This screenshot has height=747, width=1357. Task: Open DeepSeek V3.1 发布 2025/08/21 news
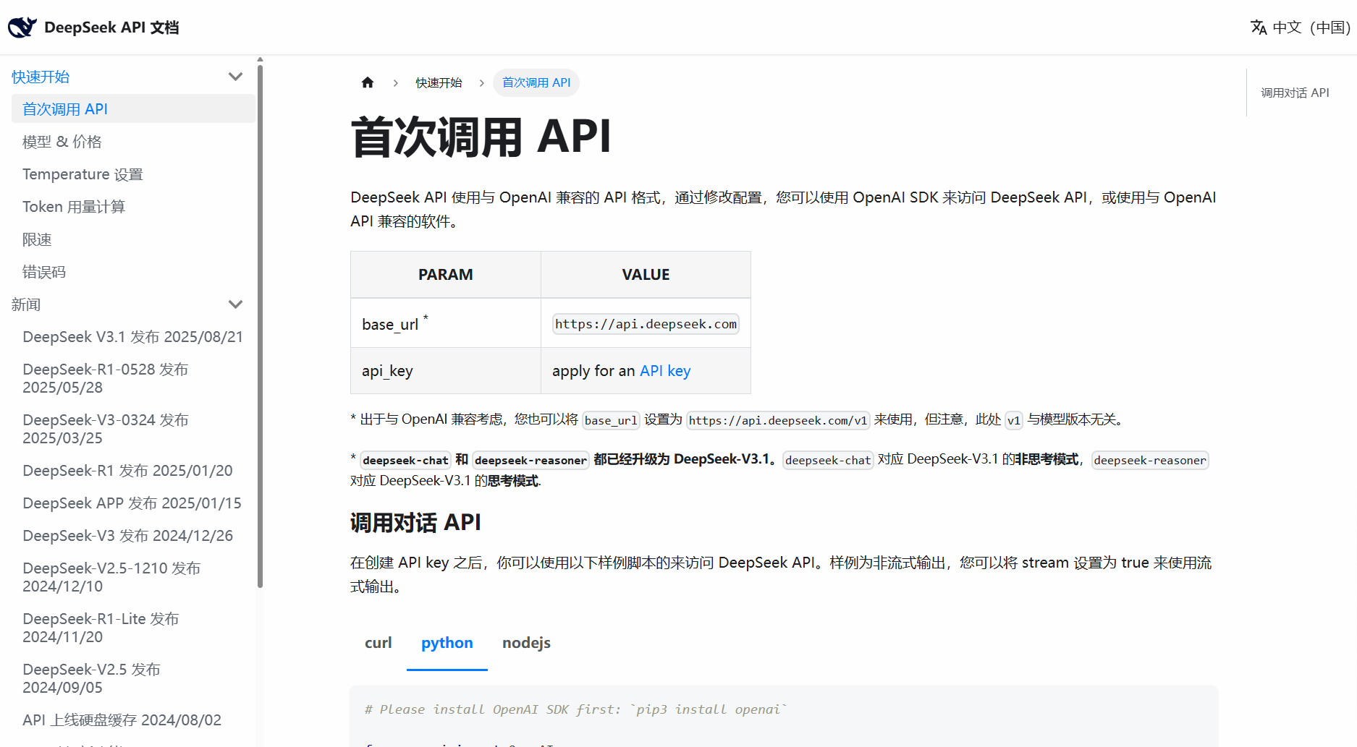pyautogui.click(x=133, y=337)
